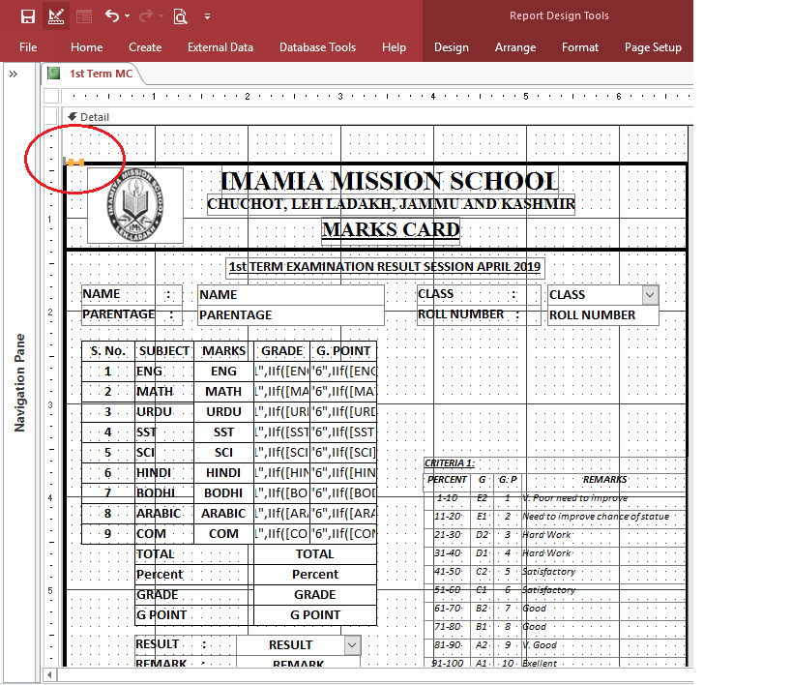Select the Percent text box field

(314, 575)
